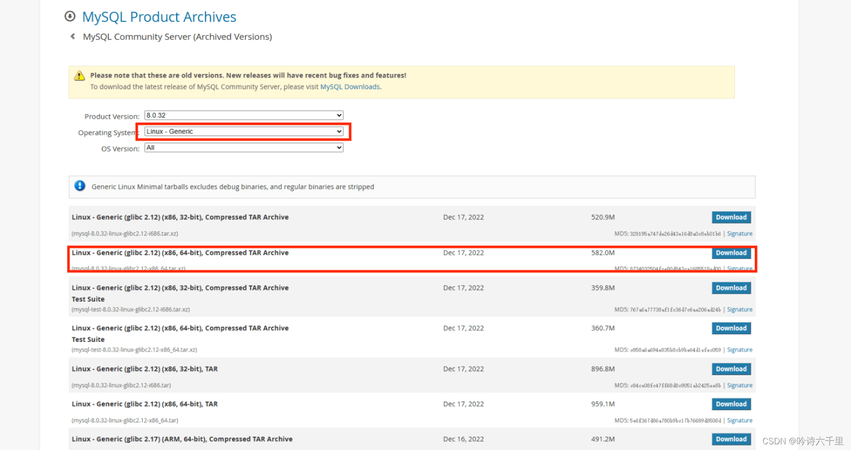The image size is (851, 450).
Task: Click the yellow warning triangle icon
Action: pos(79,76)
